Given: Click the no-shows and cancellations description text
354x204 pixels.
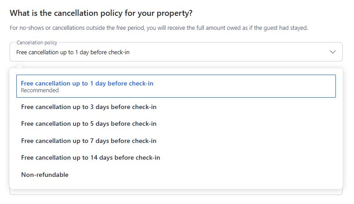Looking at the screenshot, I should click(x=159, y=28).
